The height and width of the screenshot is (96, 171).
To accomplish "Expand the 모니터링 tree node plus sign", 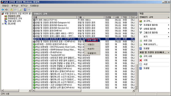I will tap(3, 24).
